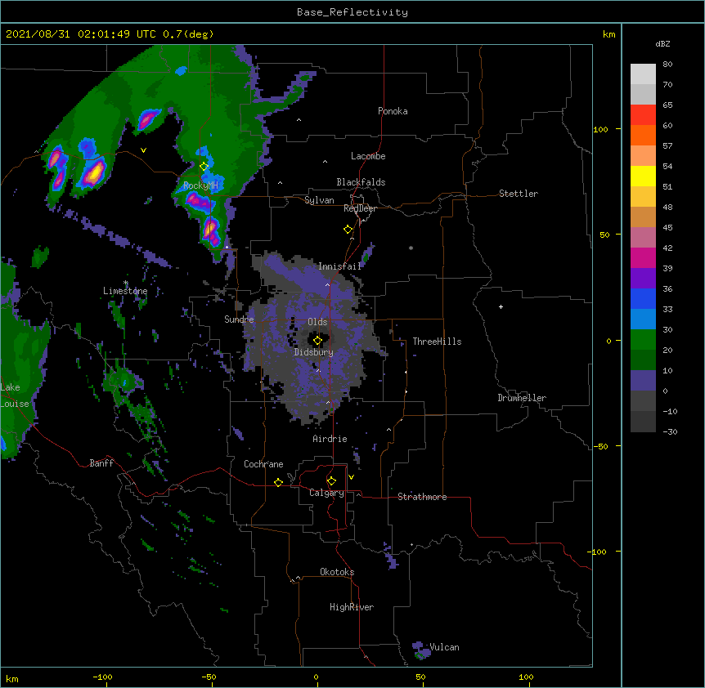705x688 pixels.
Task: Click the yellow diamond marker right of Cochrane
Action: [x=278, y=482]
